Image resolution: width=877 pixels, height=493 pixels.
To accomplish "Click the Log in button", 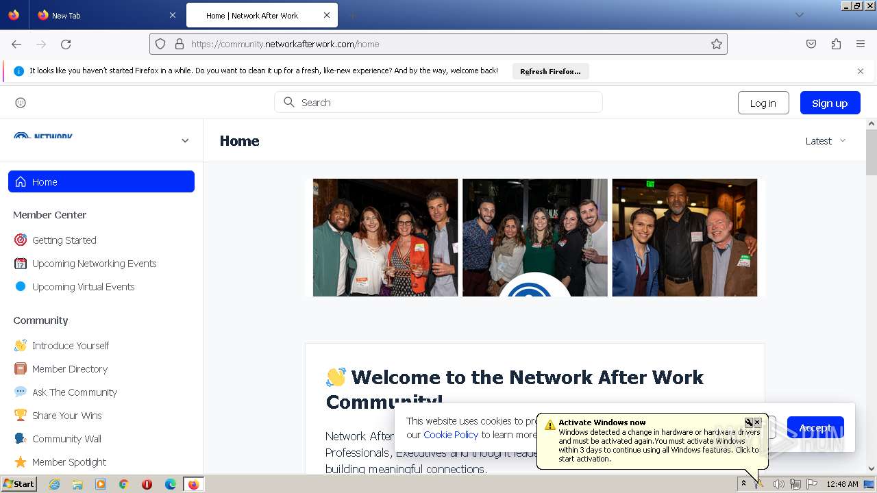I will pyautogui.click(x=763, y=103).
